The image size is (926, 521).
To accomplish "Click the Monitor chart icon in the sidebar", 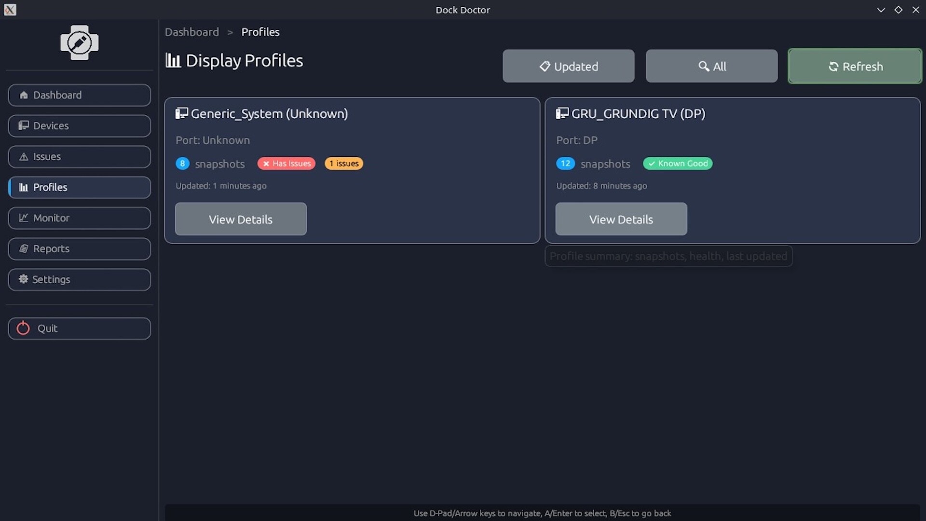I will click(24, 218).
